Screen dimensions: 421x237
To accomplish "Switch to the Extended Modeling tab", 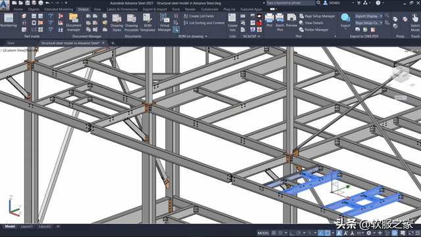I will pos(59,9).
